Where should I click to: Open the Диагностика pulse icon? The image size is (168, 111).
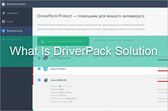coord(4,39)
